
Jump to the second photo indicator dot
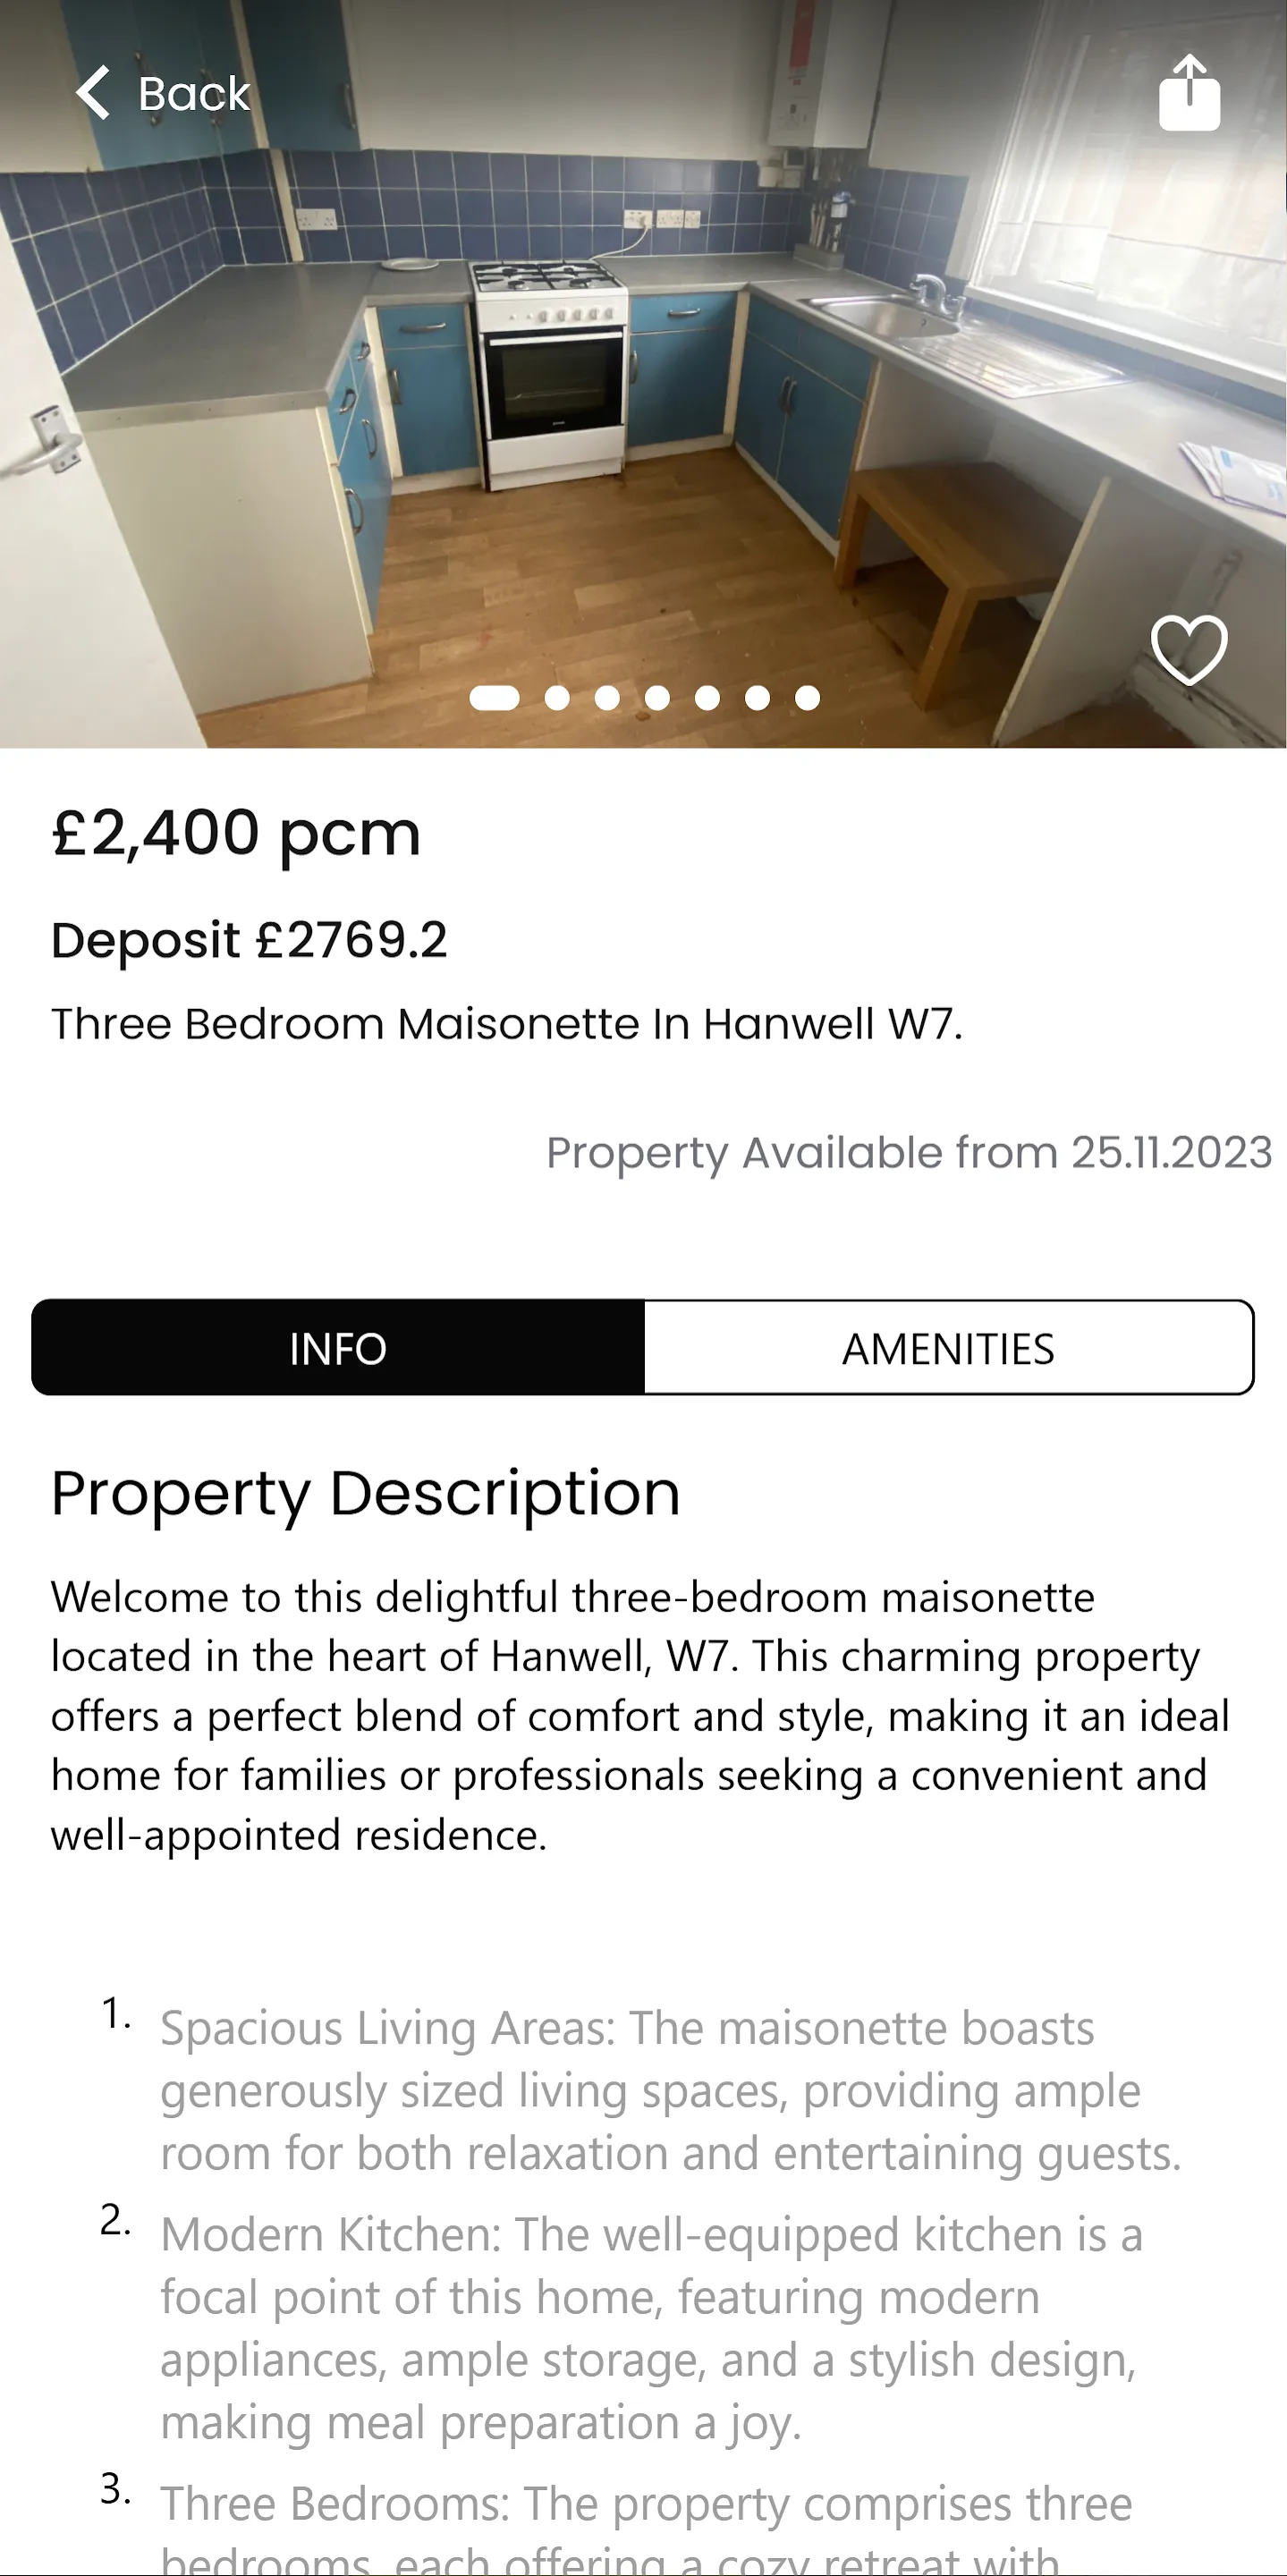(557, 698)
